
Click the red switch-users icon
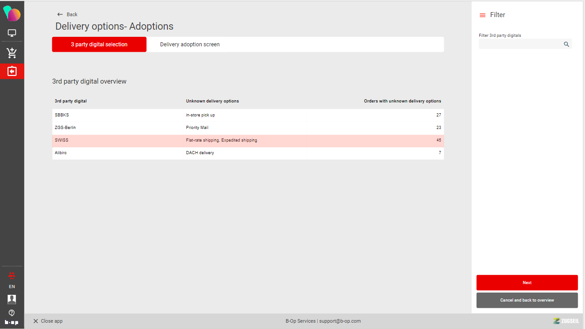coord(12,275)
